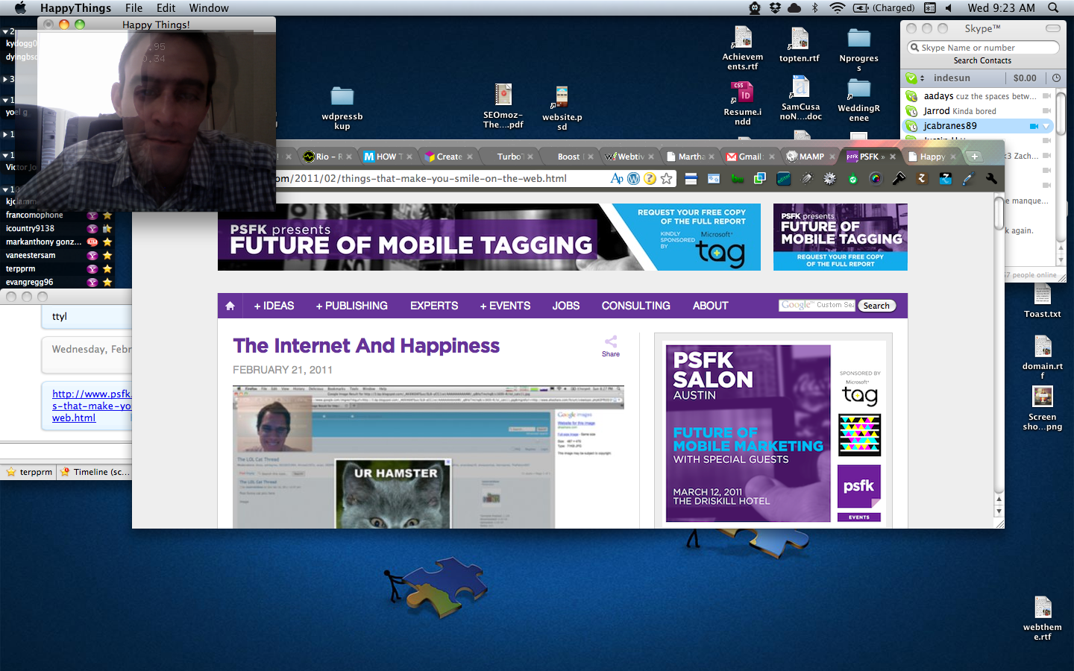The image size is (1074, 671).
Task: Expand the collapsed buddy group labeled 3
Action: (x=5, y=79)
